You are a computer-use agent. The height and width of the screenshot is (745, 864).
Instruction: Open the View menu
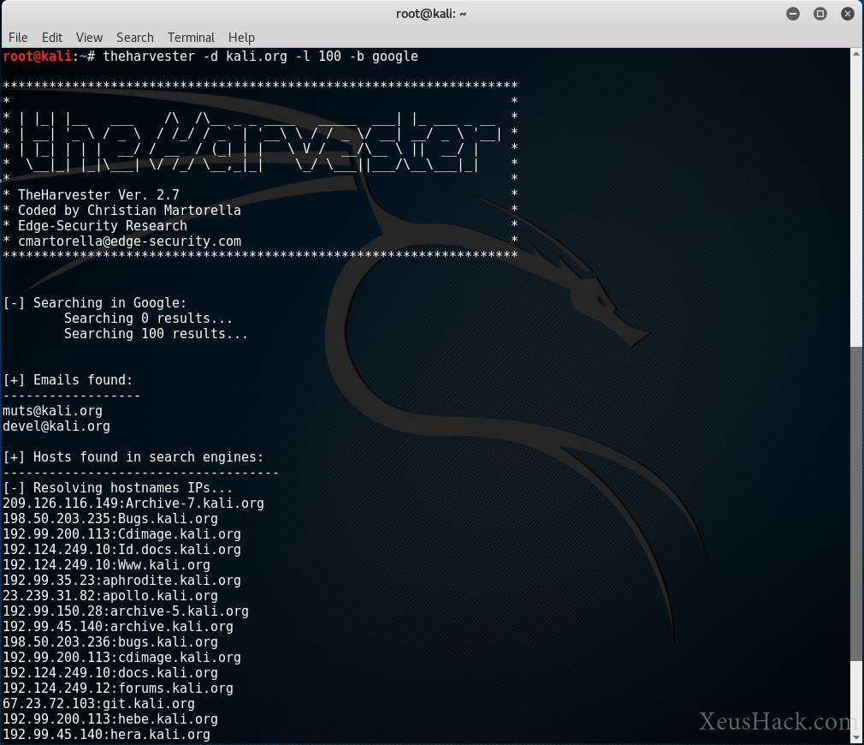tap(89, 38)
